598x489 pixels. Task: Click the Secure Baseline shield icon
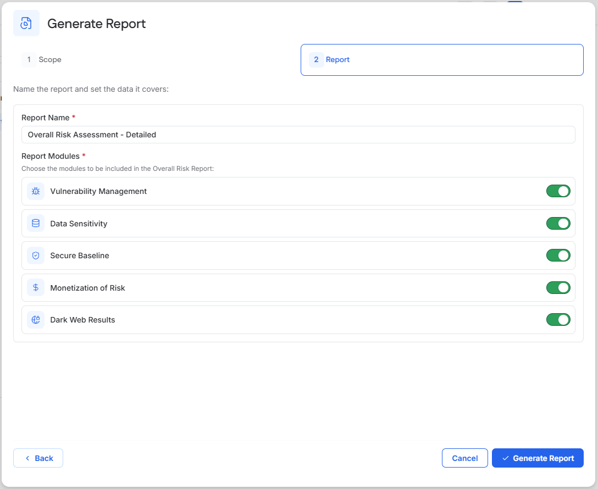coord(36,255)
